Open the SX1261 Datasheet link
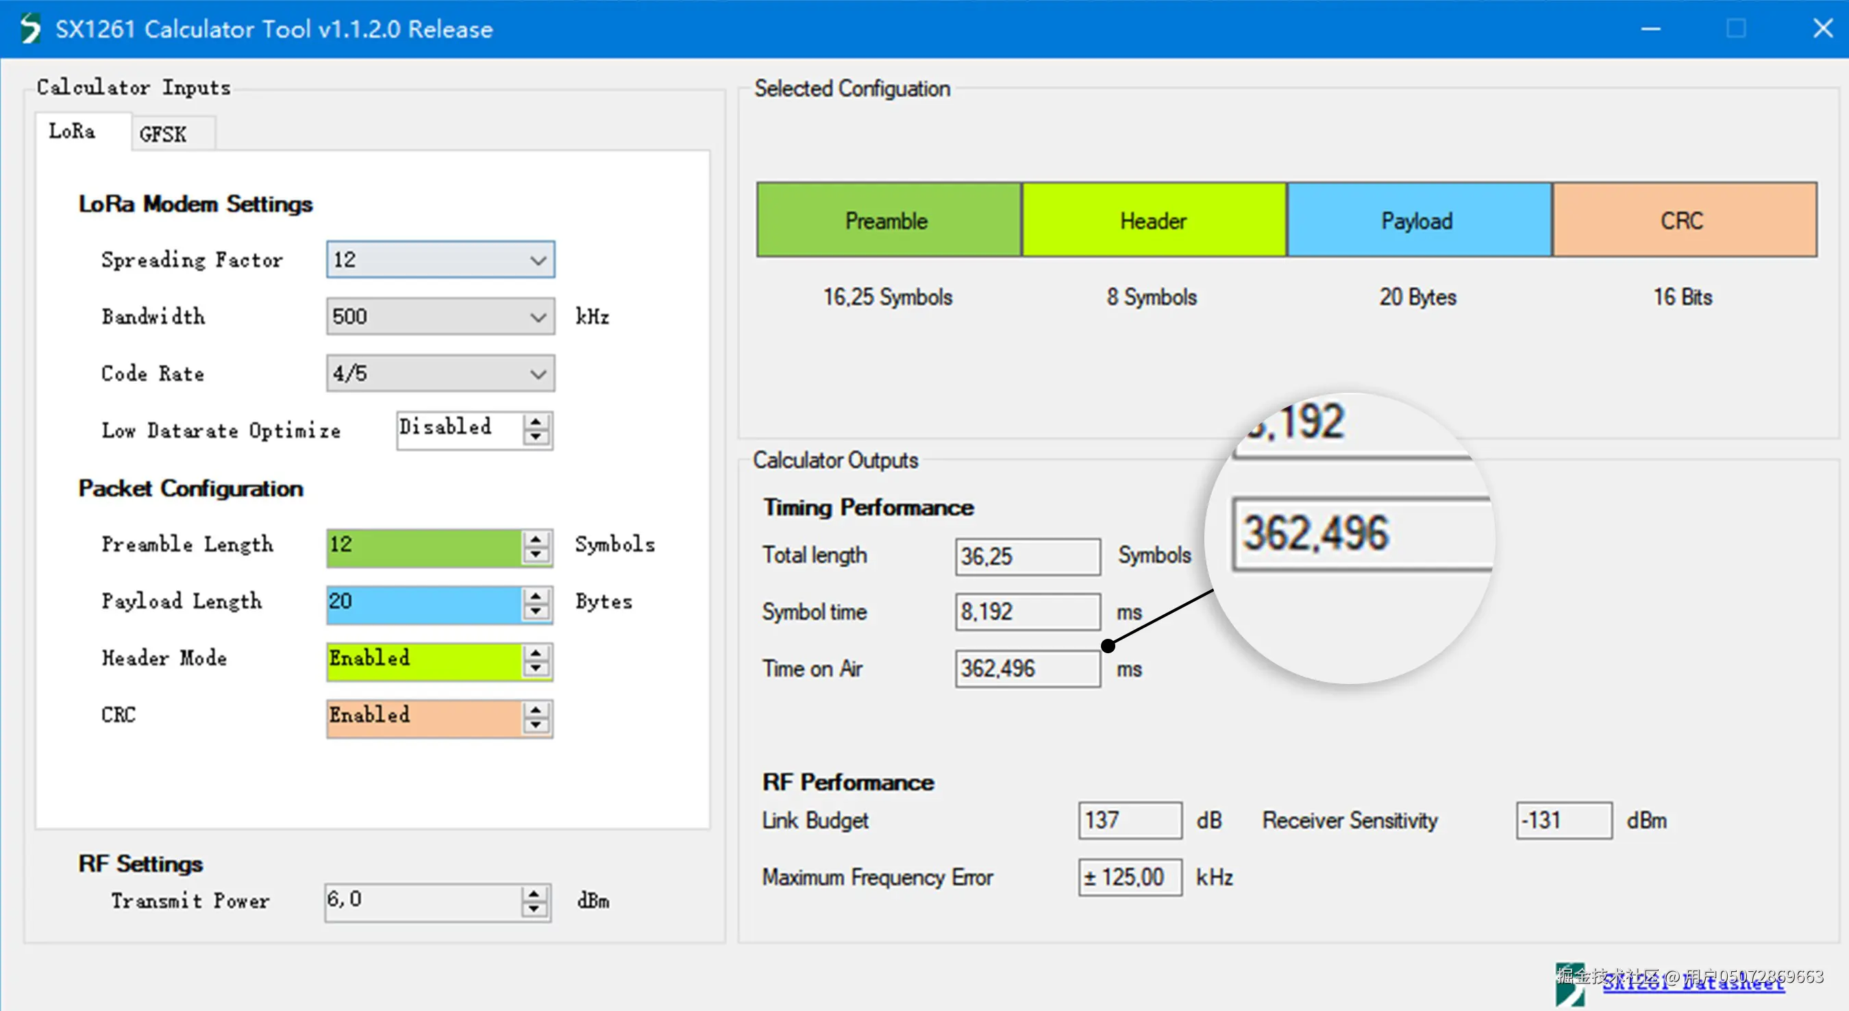 click(1693, 984)
